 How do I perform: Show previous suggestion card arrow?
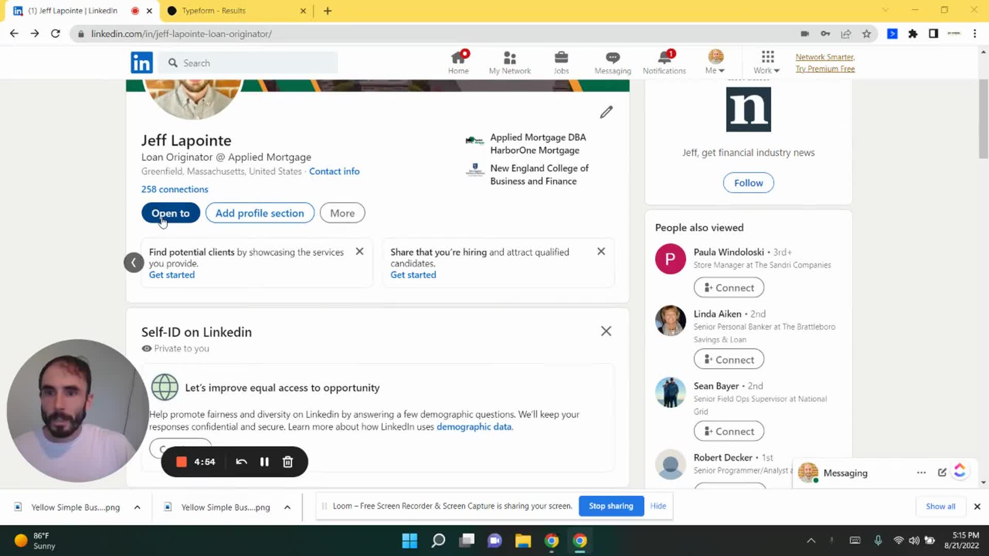point(134,263)
